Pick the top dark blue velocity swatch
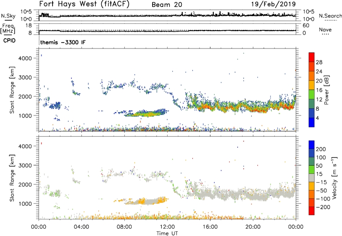Image resolution: width=342 pixels, height=236 pixels. pos(312,145)
